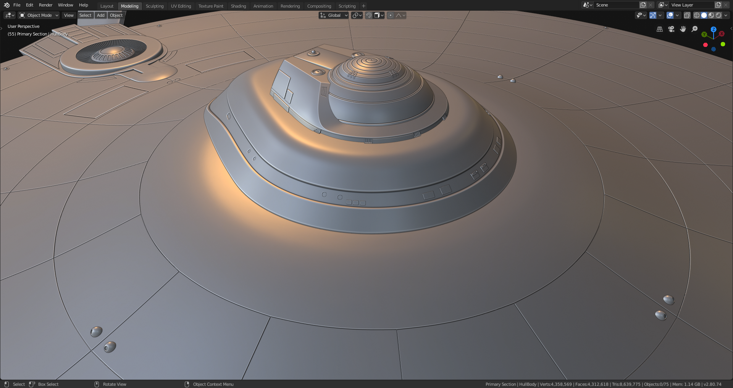733x388 pixels.
Task: Expand the sidebar with right-edge arrow
Action: (731, 28)
